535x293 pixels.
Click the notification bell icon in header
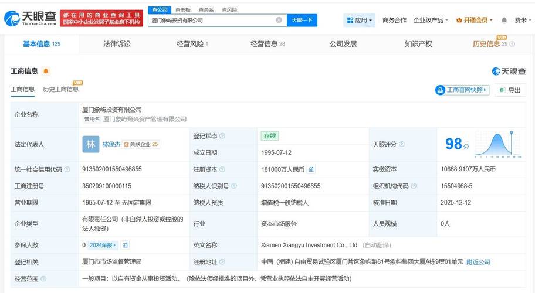pos(503,21)
